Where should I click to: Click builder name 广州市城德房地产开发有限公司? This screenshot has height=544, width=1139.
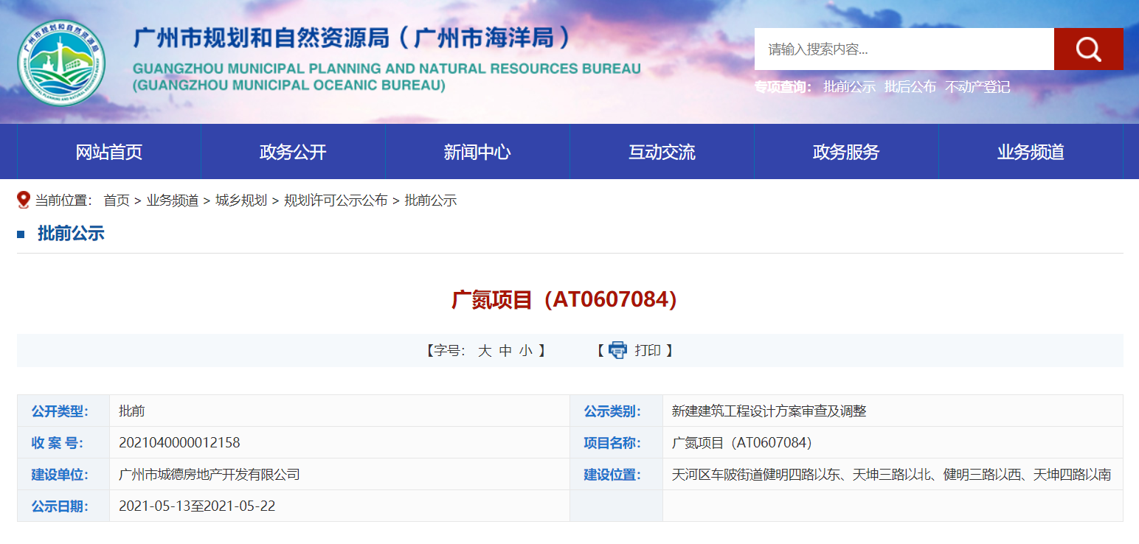(210, 475)
